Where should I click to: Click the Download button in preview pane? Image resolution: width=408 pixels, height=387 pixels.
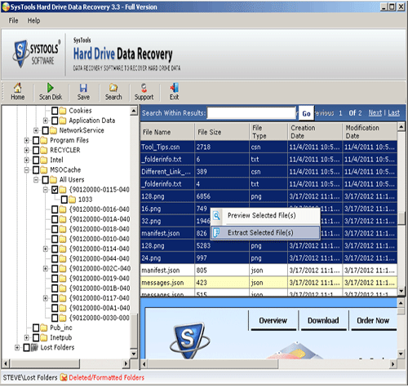[323, 321]
